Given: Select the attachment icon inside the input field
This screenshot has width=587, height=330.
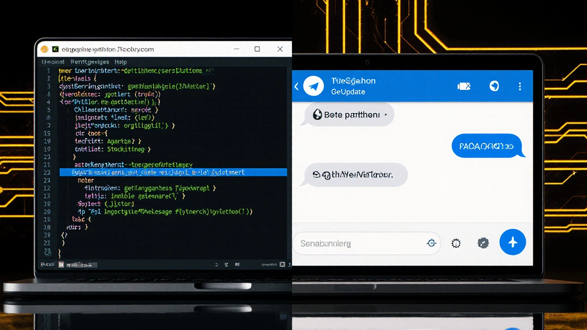Looking at the screenshot, I should coord(432,243).
